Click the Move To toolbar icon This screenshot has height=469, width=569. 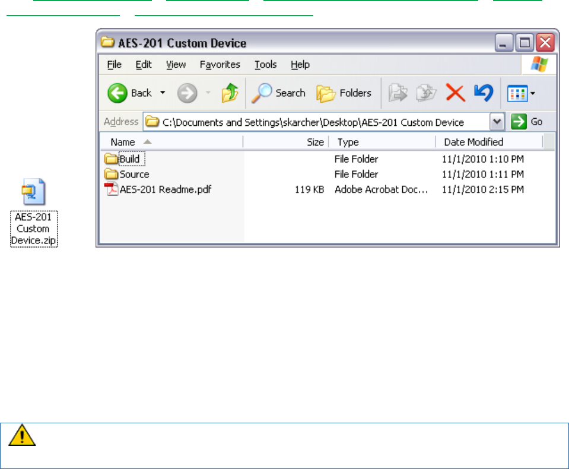click(398, 93)
